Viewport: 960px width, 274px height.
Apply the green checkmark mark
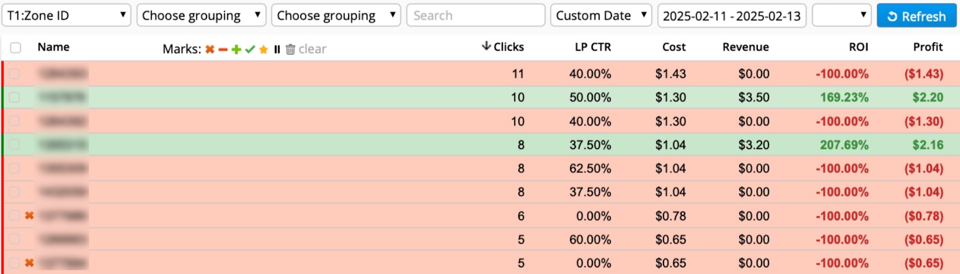[250, 49]
